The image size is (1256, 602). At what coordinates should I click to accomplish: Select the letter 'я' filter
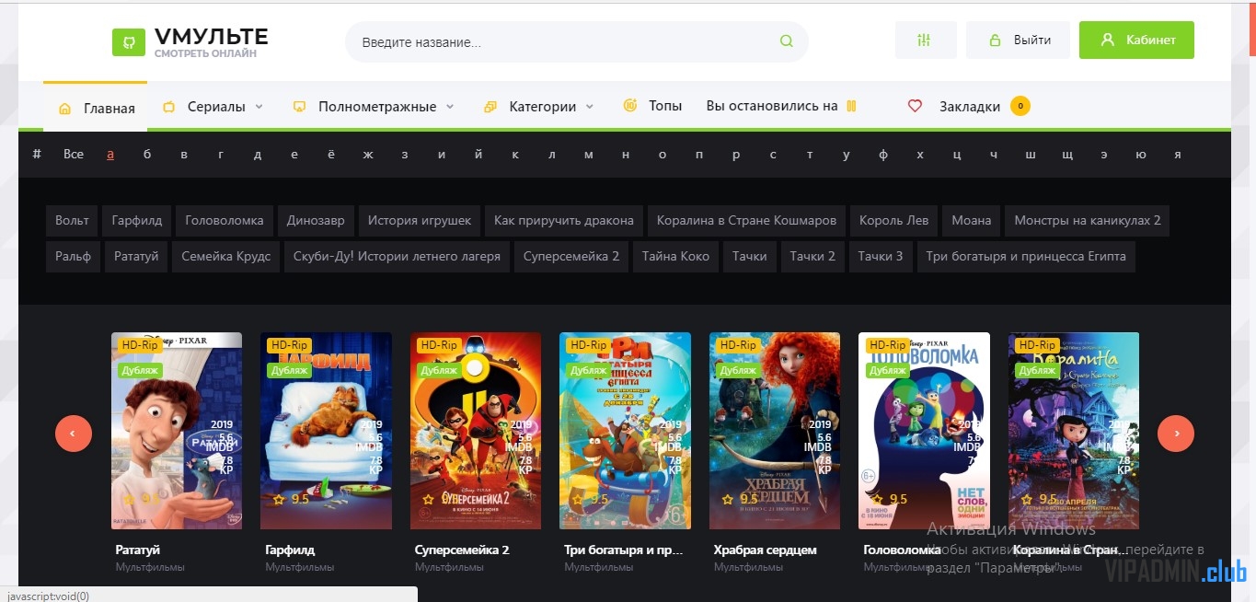(x=1177, y=154)
